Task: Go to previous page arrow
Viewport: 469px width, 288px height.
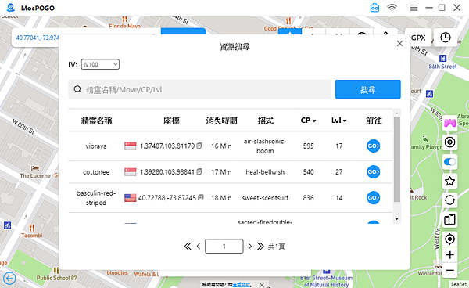Action: tap(199, 247)
